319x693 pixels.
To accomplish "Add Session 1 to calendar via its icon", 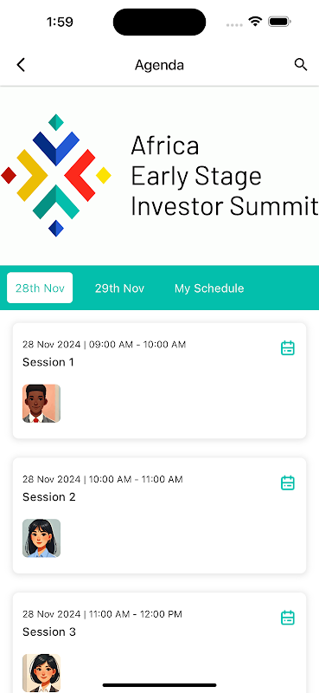I will (288, 348).
